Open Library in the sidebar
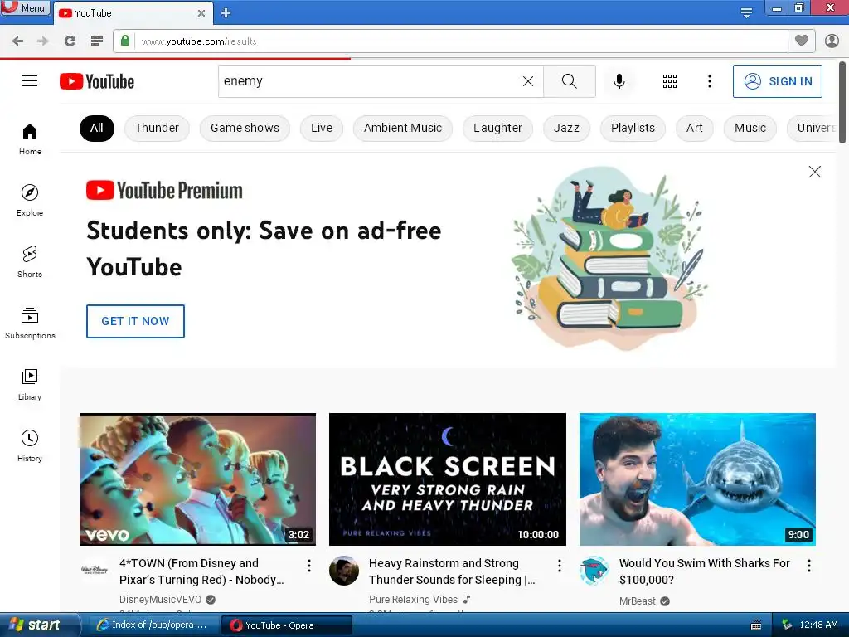The height and width of the screenshot is (637, 849). tap(30, 385)
